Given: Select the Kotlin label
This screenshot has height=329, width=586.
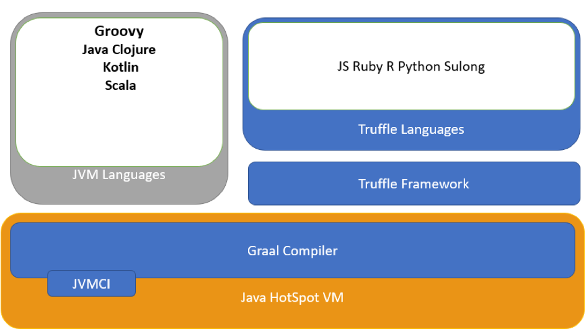Looking at the screenshot, I should 121,67.
